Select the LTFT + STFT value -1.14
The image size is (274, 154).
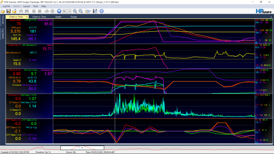[32, 139]
